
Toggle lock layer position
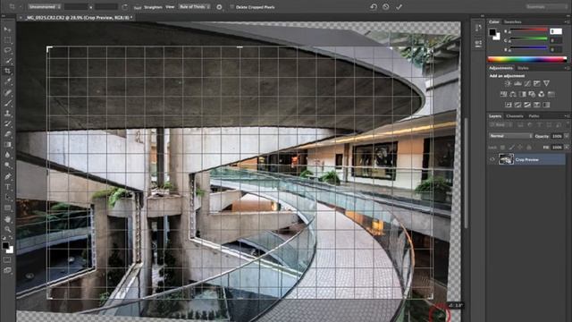(520, 147)
